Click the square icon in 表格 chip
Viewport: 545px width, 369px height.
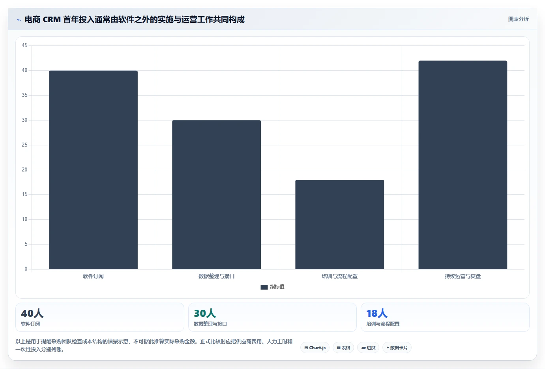(338, 348)
